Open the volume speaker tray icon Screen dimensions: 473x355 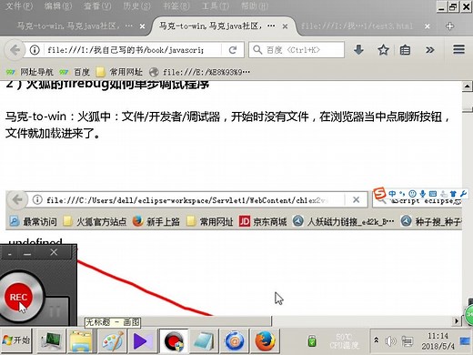390,341
